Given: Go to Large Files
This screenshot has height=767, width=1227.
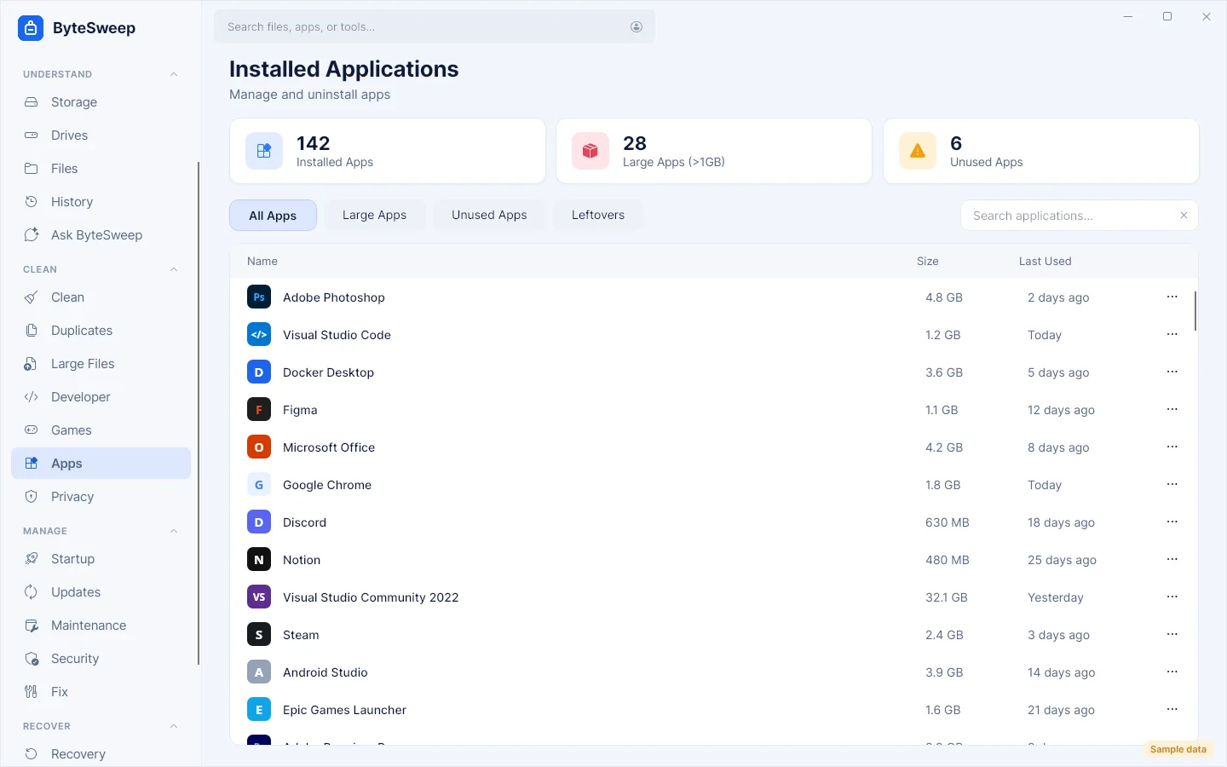Looking at the screenshot, I should pos(101,364).
